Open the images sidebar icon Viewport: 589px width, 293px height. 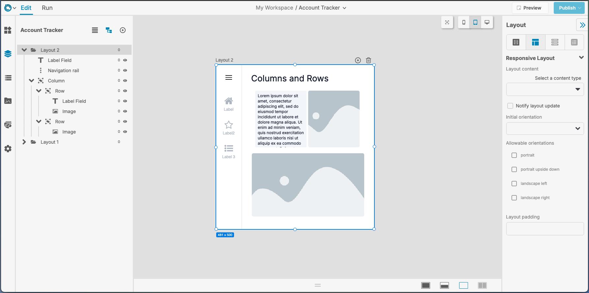[x=8, y=101]
